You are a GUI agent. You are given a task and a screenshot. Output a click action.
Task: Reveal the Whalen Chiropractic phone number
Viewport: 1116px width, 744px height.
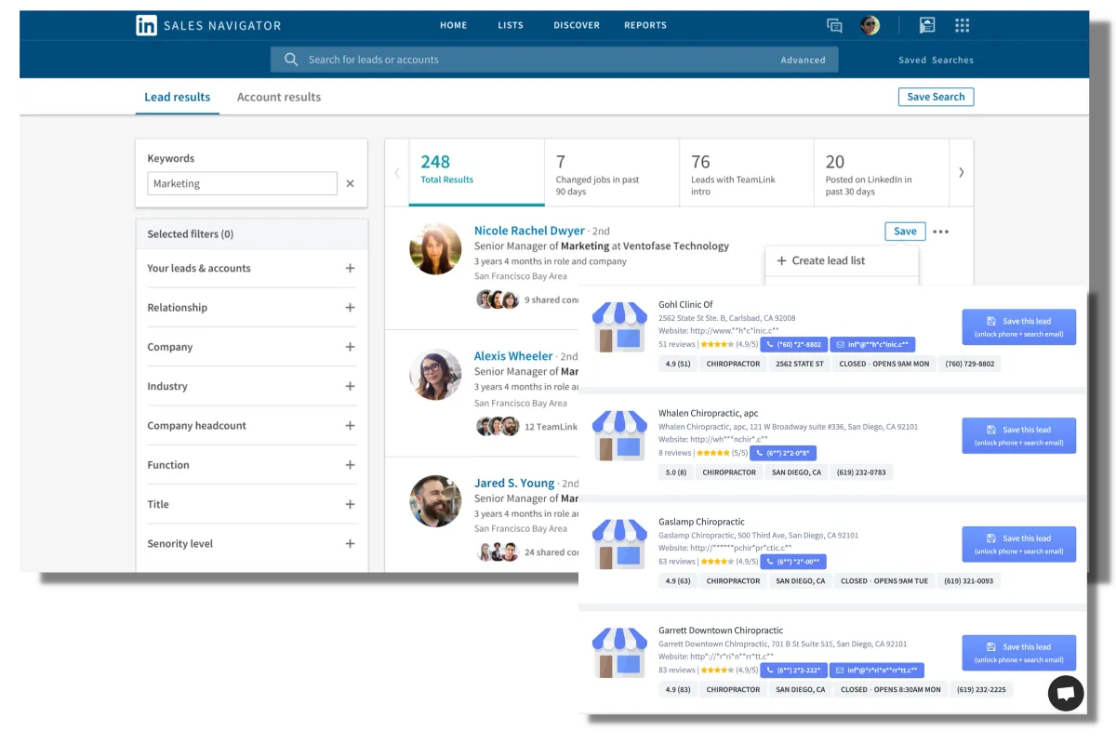coord(784,453)
